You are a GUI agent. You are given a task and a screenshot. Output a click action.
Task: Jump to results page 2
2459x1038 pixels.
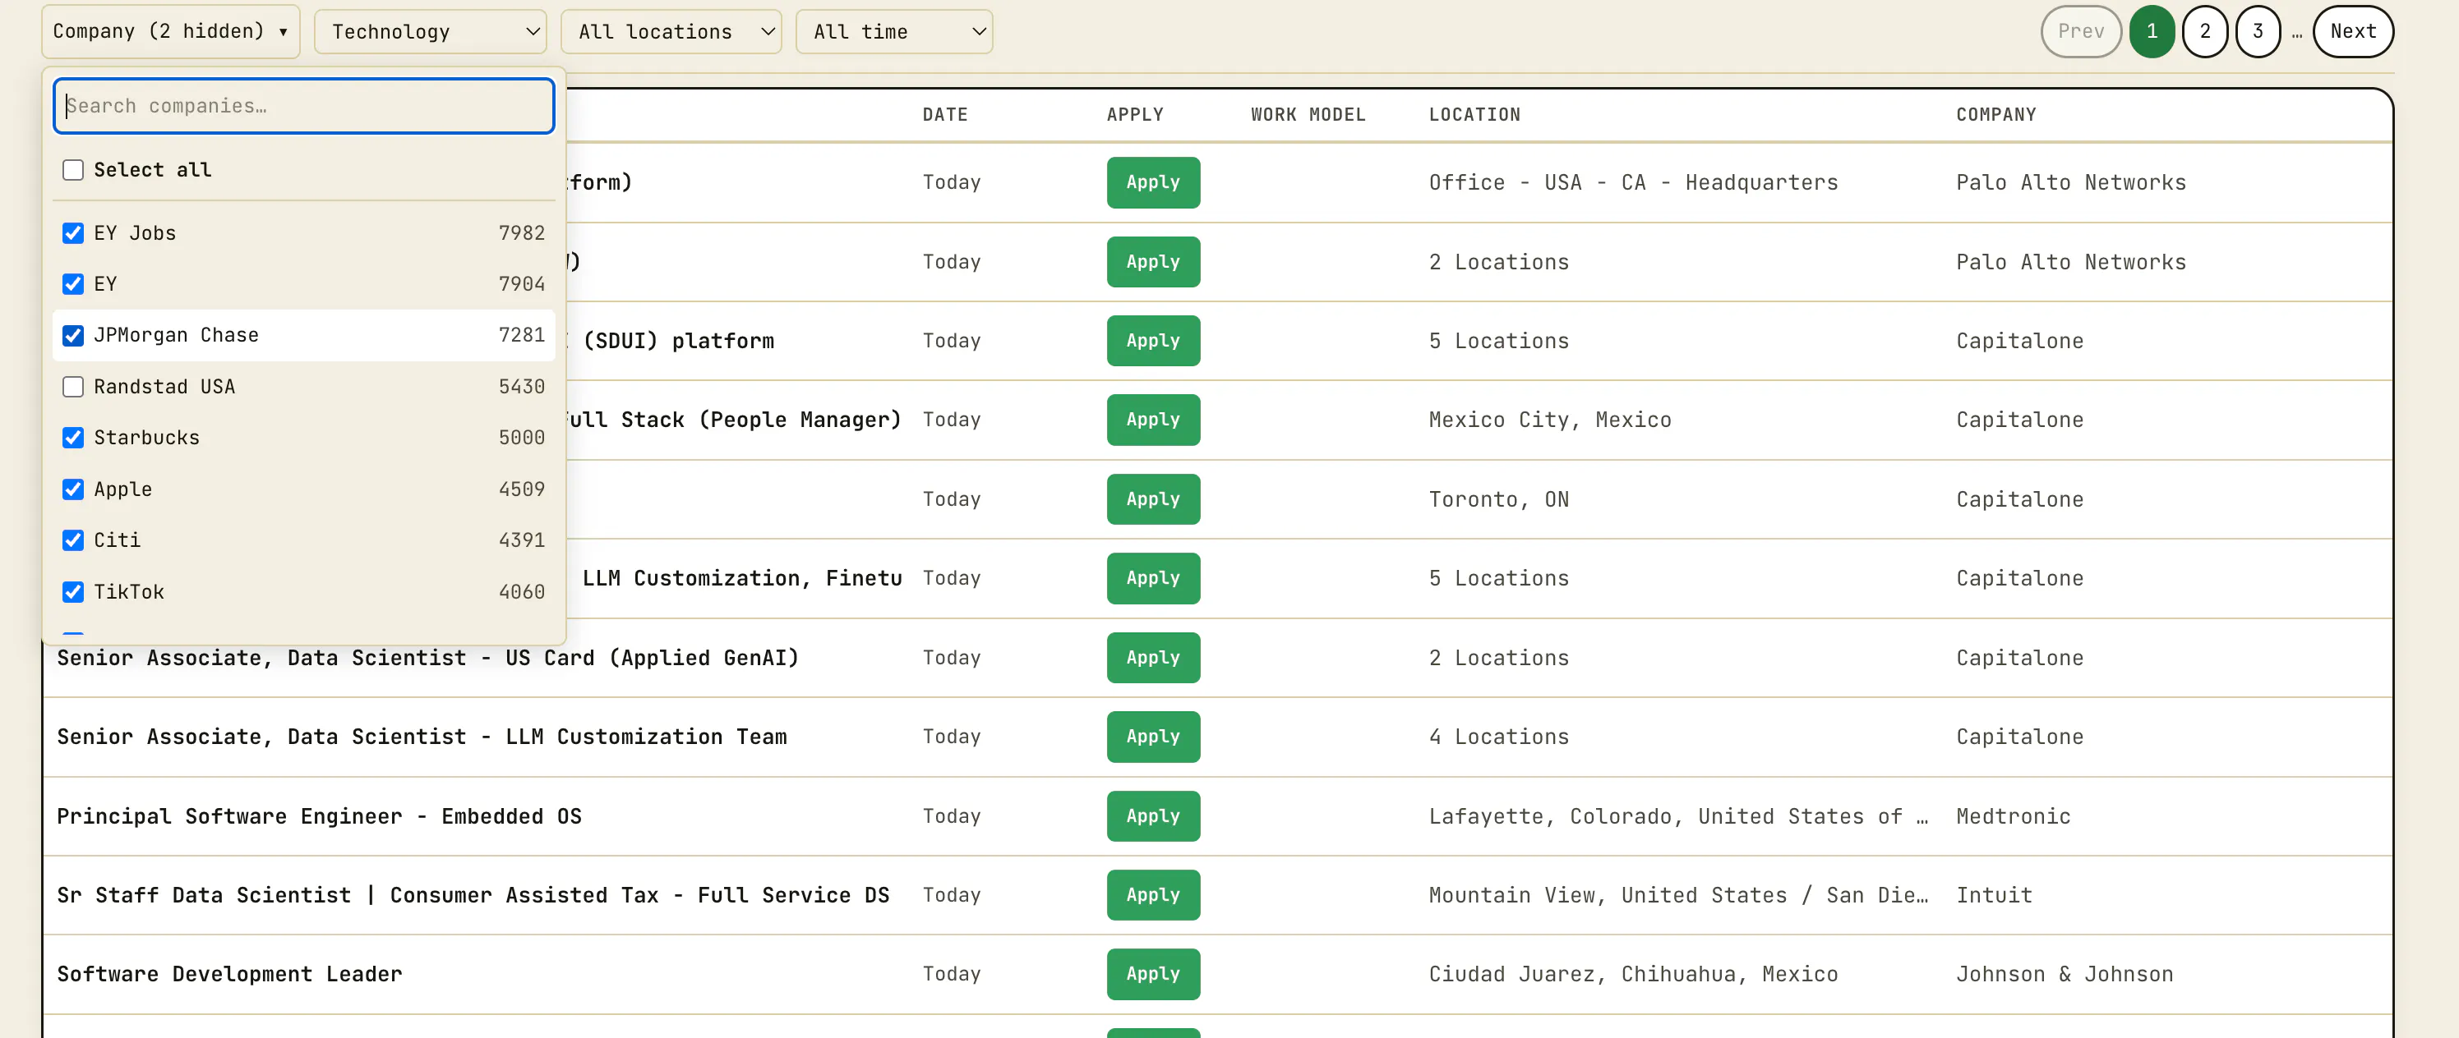[x=2205, y=31]
